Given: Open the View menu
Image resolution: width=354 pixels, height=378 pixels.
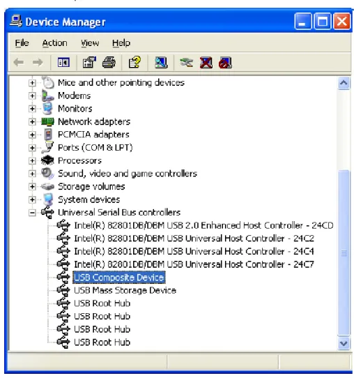Looking at the screenshot, I should [x=90, y=43].
